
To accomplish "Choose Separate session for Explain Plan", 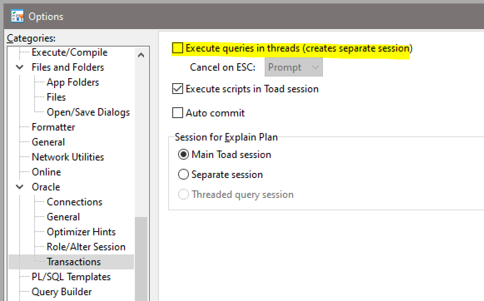I will coord(183,175).
